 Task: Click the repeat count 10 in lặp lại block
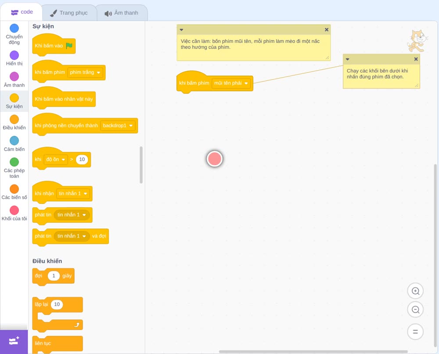(57, 304)
